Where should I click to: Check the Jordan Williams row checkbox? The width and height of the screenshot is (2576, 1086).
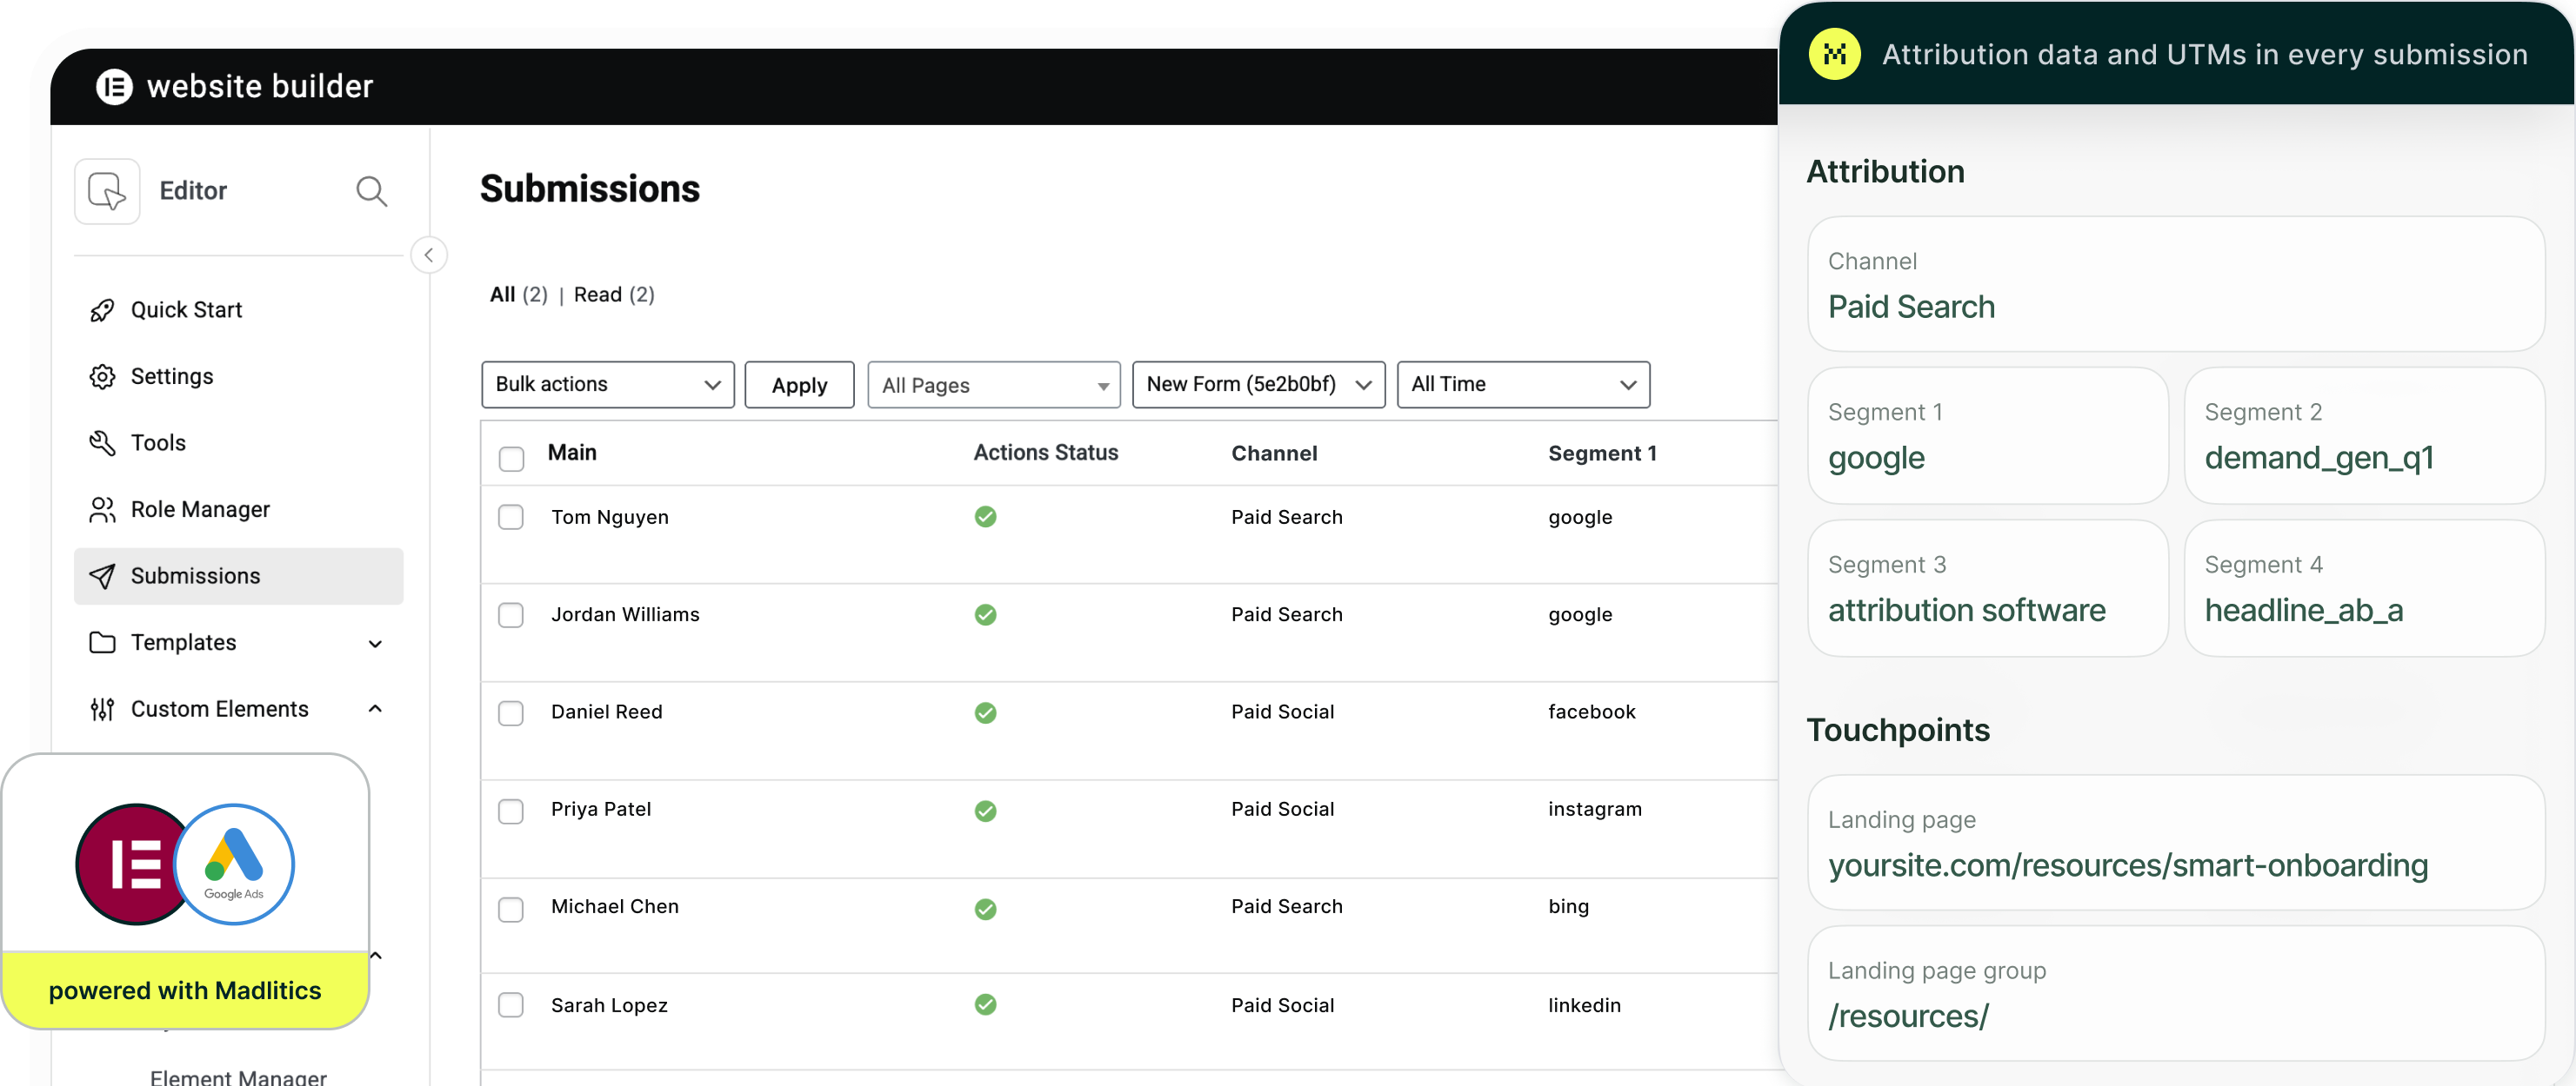click(x=511, y=615)
